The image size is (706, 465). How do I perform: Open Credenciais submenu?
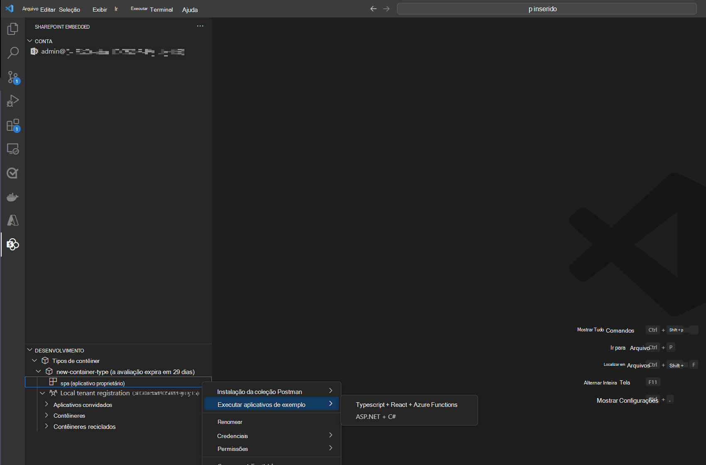(272, 436)
